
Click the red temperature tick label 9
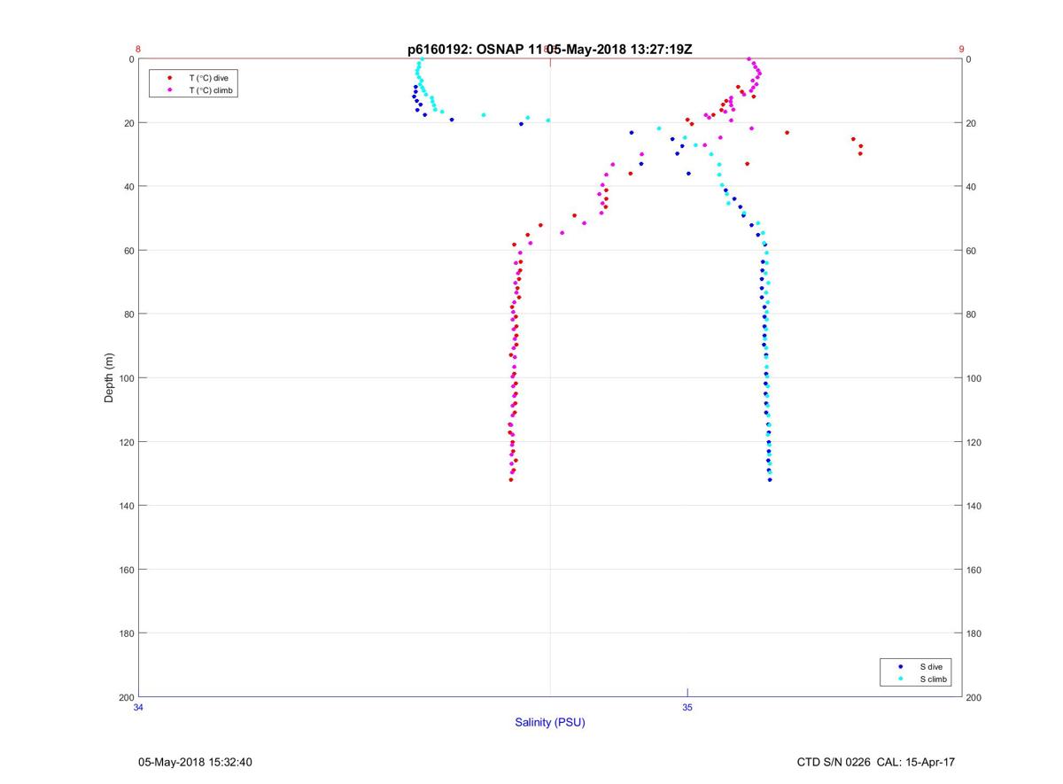pos(961,50)
